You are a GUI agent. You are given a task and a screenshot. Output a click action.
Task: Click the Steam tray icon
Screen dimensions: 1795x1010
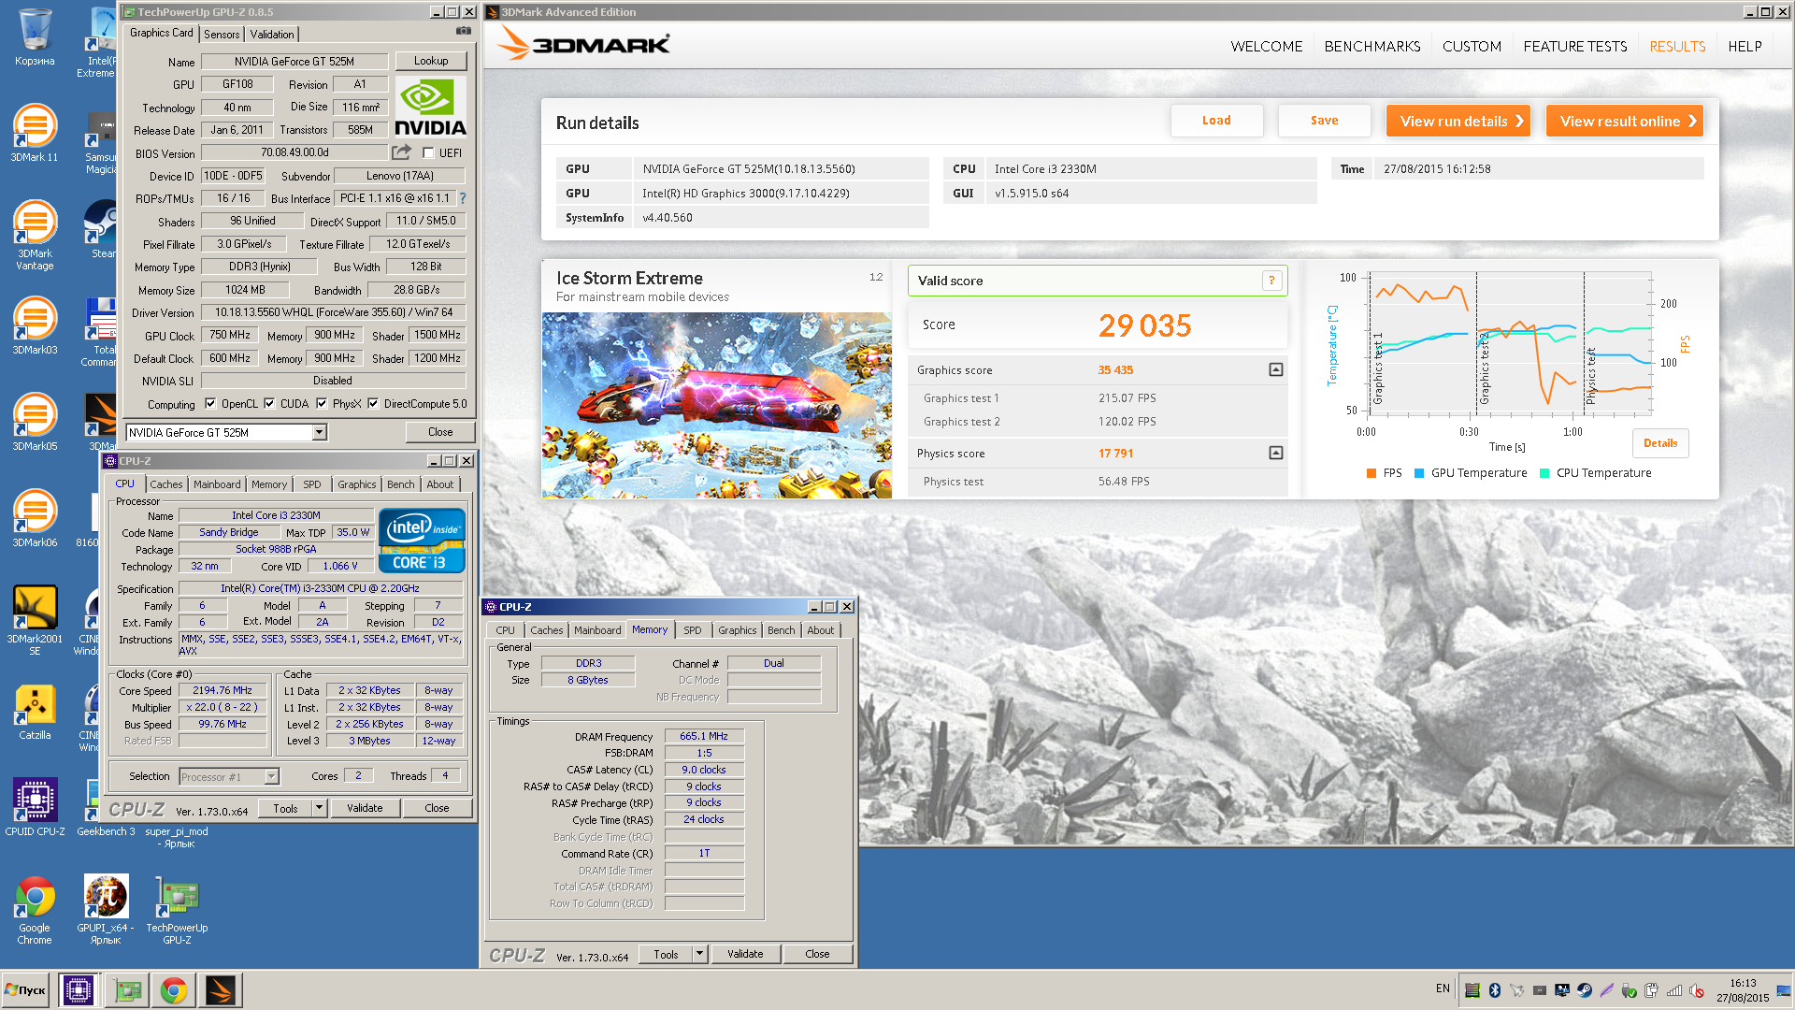pos(1585,990)
